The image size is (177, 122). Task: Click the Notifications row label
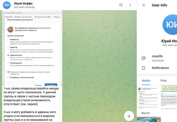pos(160,68)
